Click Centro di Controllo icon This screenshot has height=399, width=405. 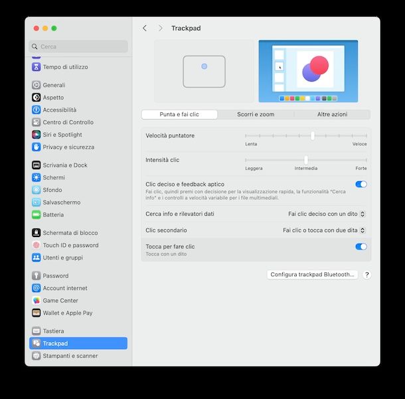(x=36, y=122)
